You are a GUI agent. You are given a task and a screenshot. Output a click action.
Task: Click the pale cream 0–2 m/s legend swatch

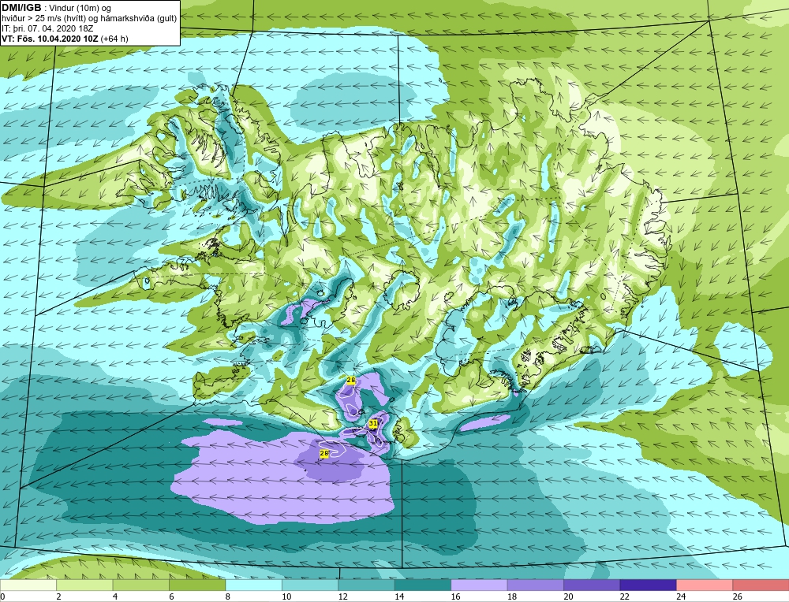[28, 585]
